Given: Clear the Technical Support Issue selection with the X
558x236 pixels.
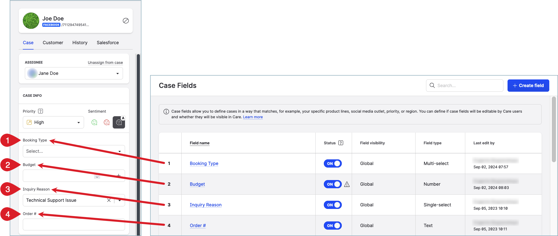Looking at the screenshot, I should click(109, 200).
